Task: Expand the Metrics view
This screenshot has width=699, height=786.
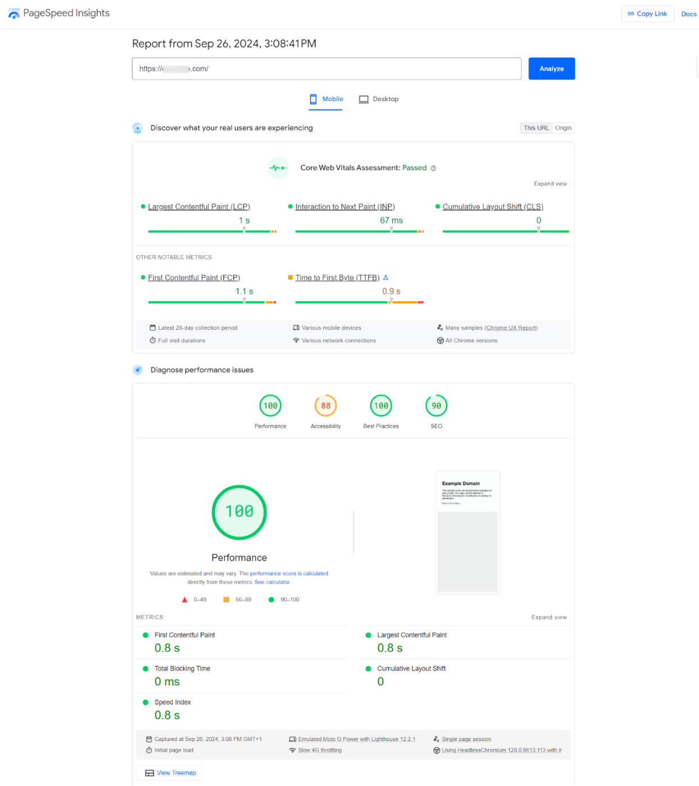Action: pyautogui.click(x=549, y=617)
